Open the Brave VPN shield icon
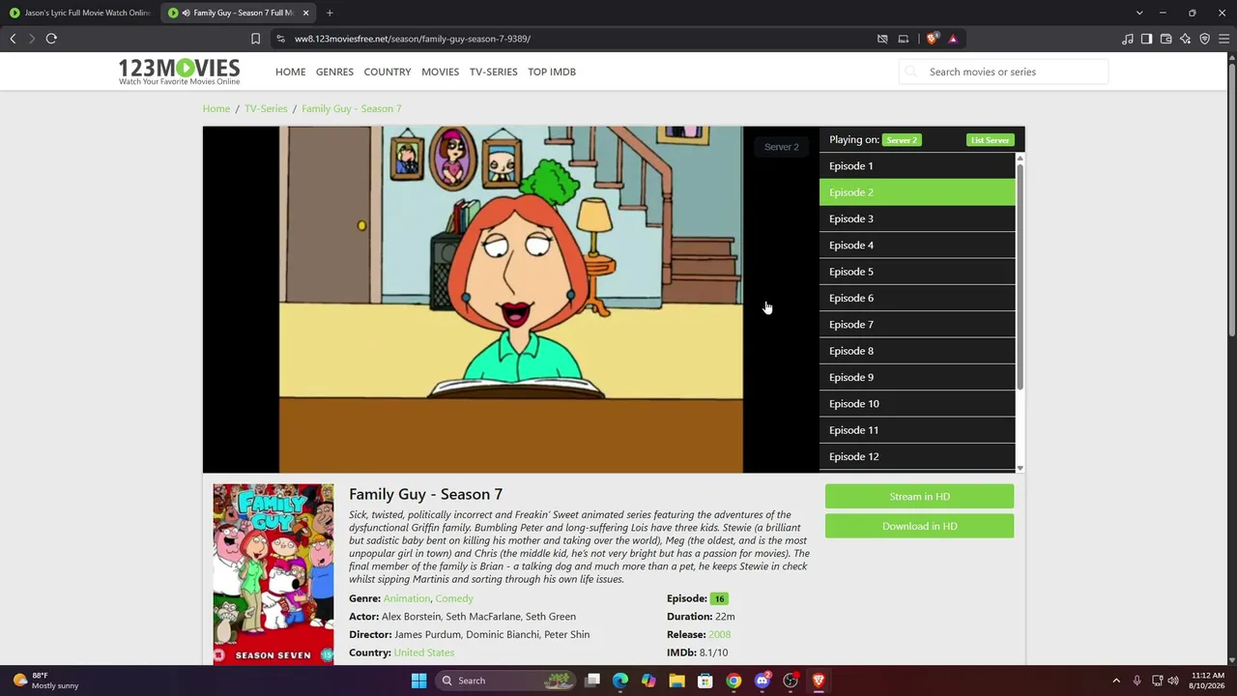This screenshot has height=696, width=1237. pyautogui.click(x=1205, y=39)
